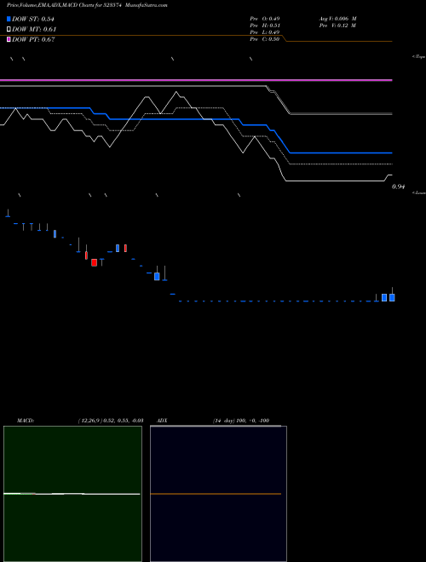The height and width of the screenshot is (562, 426).
Task: Click the MACD panel label
Action: [x=26, y=421]
